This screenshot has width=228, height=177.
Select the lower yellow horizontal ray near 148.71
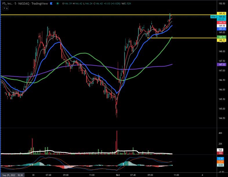pos(182,38)
